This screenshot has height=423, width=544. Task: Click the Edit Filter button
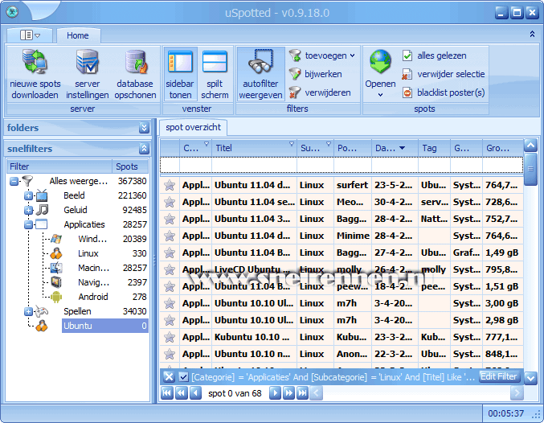499,376
